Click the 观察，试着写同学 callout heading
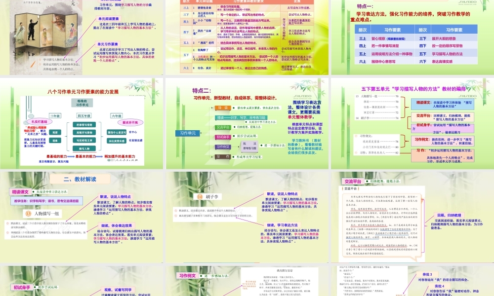 (x=118, y=290)
